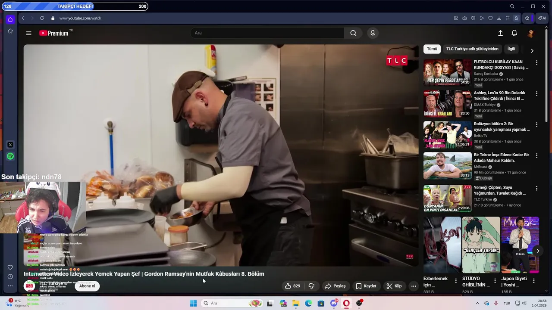The width and height of the screenshot is (552, 310).
Task: Open X (Twitter) in Opera sidebar
Action: pos(10,145)
